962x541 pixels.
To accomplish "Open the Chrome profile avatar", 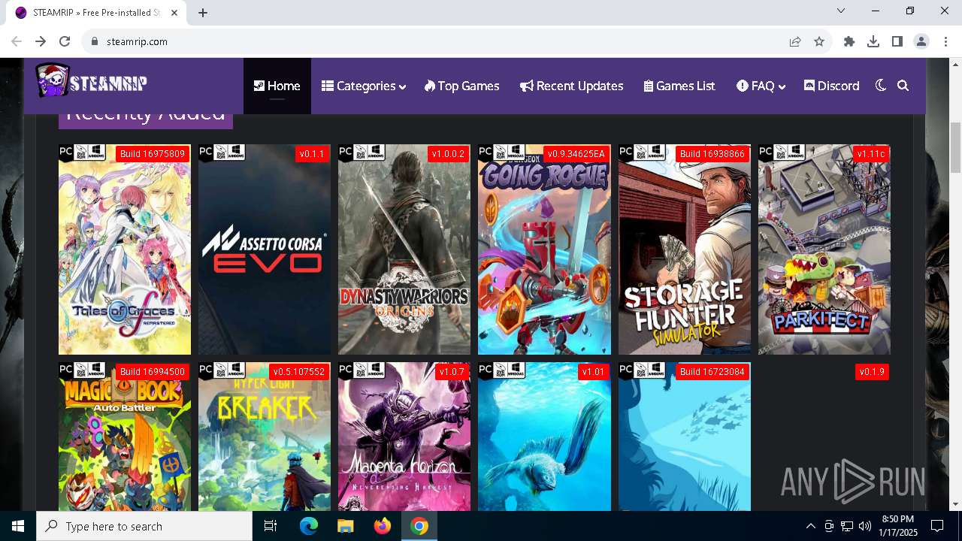I will (x=921, y=41).
